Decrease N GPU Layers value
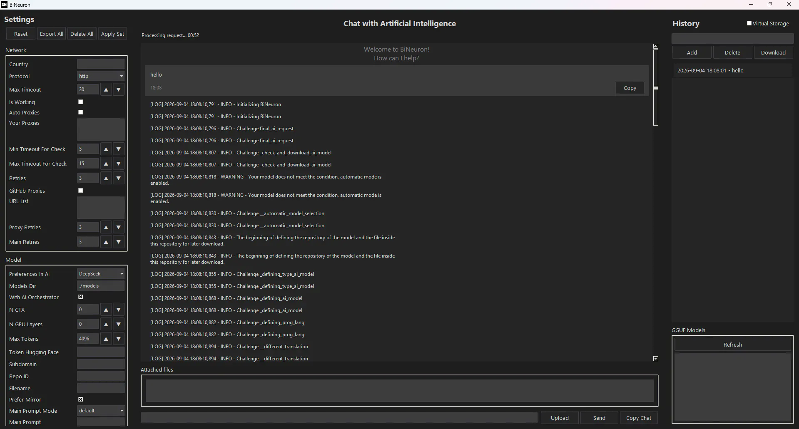 click(119, 324)
